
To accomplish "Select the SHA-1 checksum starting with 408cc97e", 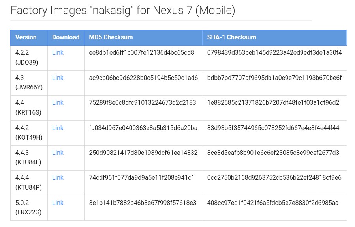I will tap(273, 203).
